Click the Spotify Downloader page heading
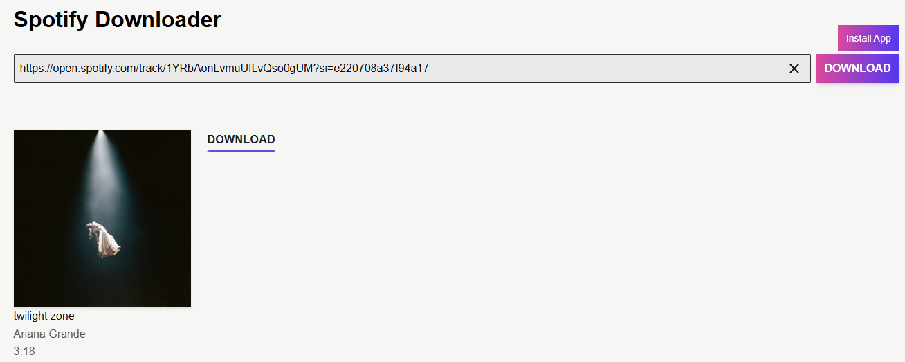The image size is (905, 362). 118,19
